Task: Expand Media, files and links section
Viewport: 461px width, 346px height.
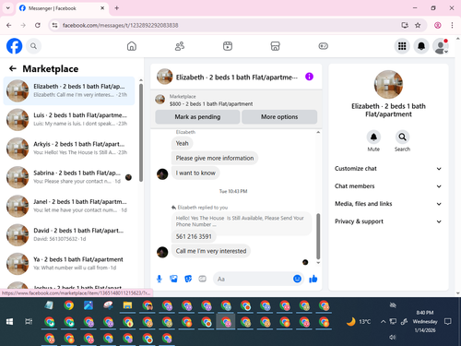Action: point(388,204)
